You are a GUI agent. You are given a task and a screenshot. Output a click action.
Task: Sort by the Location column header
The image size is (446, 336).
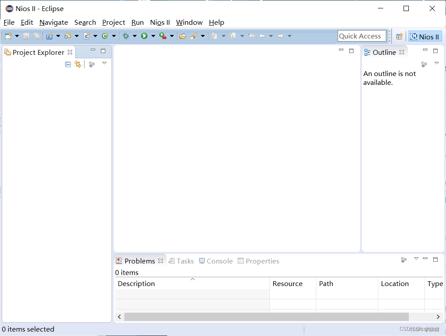[x=401, y=284]
